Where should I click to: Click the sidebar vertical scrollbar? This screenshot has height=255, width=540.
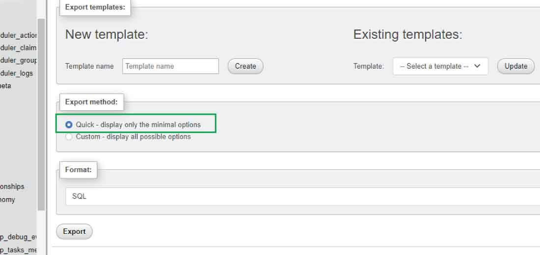pos(41,113)
